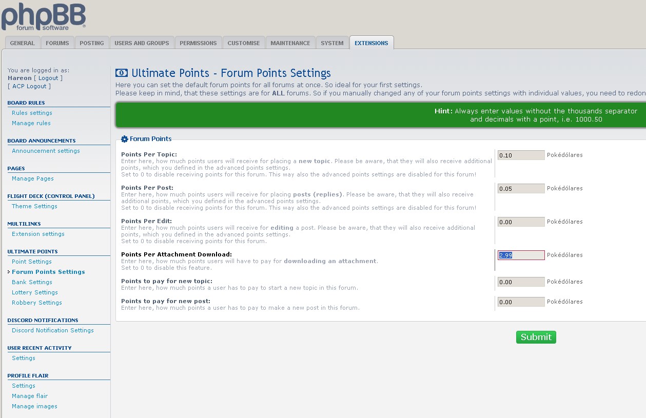Select Forum Points Settings in sidebar
646x418 pixels.
point(48,272)
